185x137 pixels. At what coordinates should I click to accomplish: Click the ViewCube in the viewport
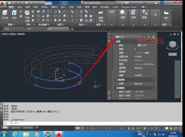[x=172, y=44]
